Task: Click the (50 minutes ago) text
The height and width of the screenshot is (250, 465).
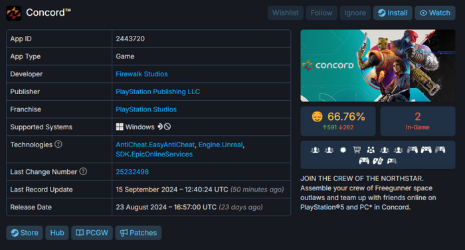Action: pos(257,190)
